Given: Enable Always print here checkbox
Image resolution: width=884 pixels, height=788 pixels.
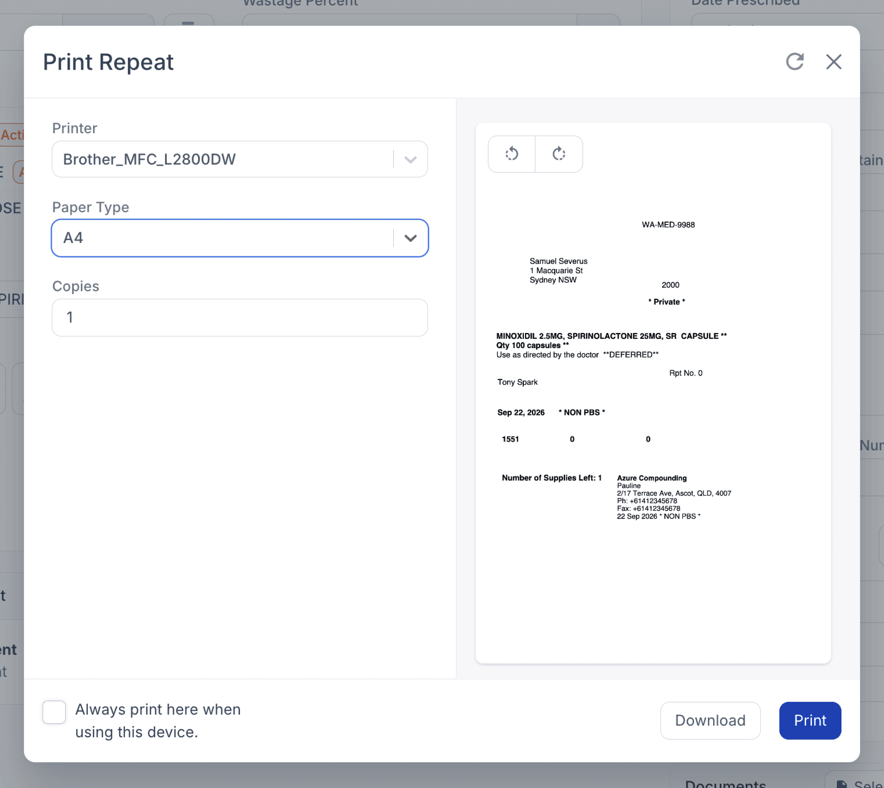Looking at the screenshot, I should (x=54, y=712).
